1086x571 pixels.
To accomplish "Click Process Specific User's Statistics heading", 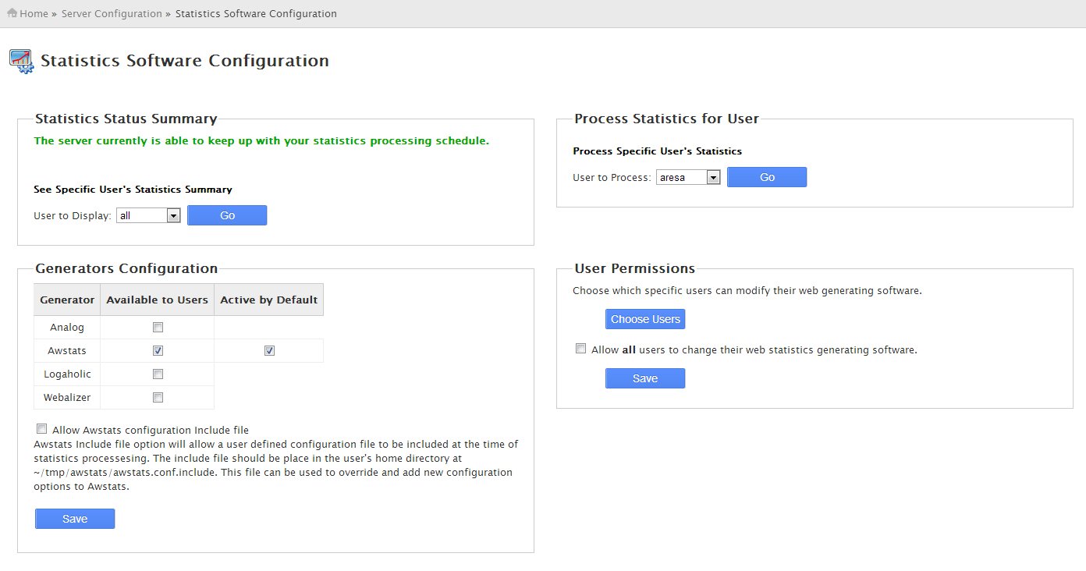I will click(x=657, y=151).
